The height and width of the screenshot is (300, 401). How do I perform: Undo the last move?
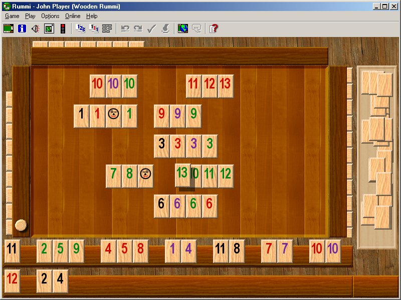pos(125,28)
